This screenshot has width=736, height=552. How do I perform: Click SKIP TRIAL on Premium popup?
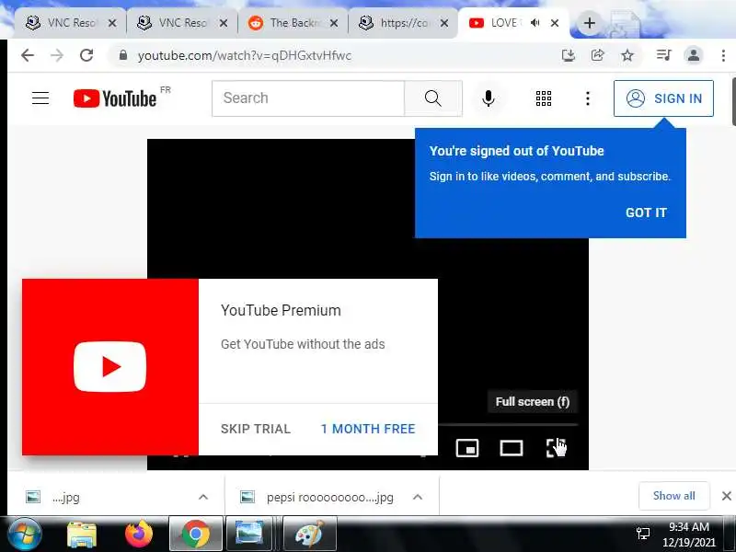[x=256, y=429]
